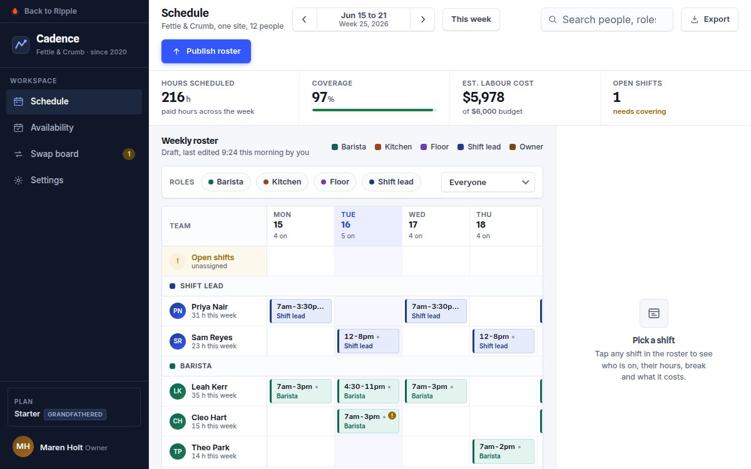751x469 pixels.
Task: Click the Swap board notification badge
Action: coord(129,154)
